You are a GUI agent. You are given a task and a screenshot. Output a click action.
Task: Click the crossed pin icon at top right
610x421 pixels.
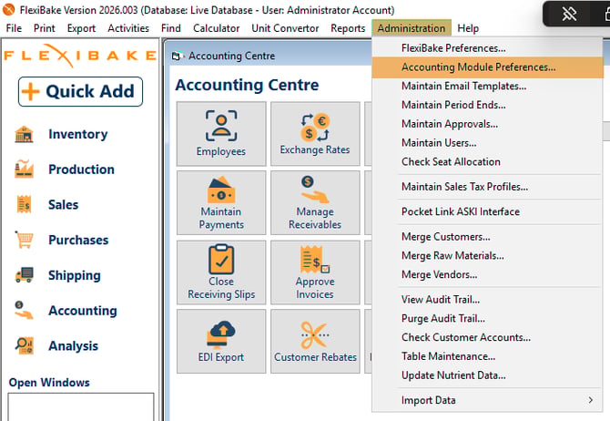click(x=569, y=15)
